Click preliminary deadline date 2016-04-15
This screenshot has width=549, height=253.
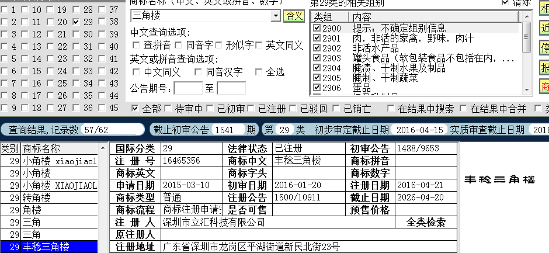pyautogui.click(x=420, y=130)
